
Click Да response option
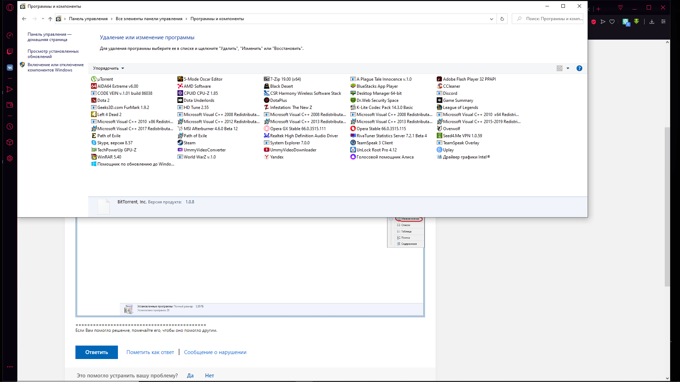191,376
